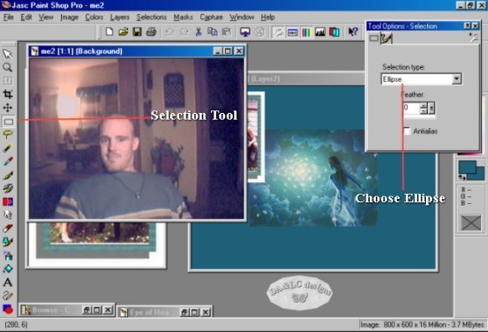
Task: Toggle the Color Palette visibility button
Action: (x=306, y=32)
